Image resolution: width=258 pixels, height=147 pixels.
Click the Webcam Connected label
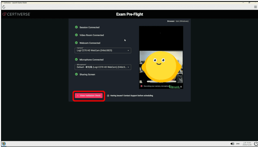tap(90, 43)
